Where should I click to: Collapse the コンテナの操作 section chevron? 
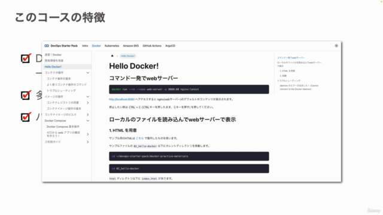pyautogui.click(x=88, y=73)
